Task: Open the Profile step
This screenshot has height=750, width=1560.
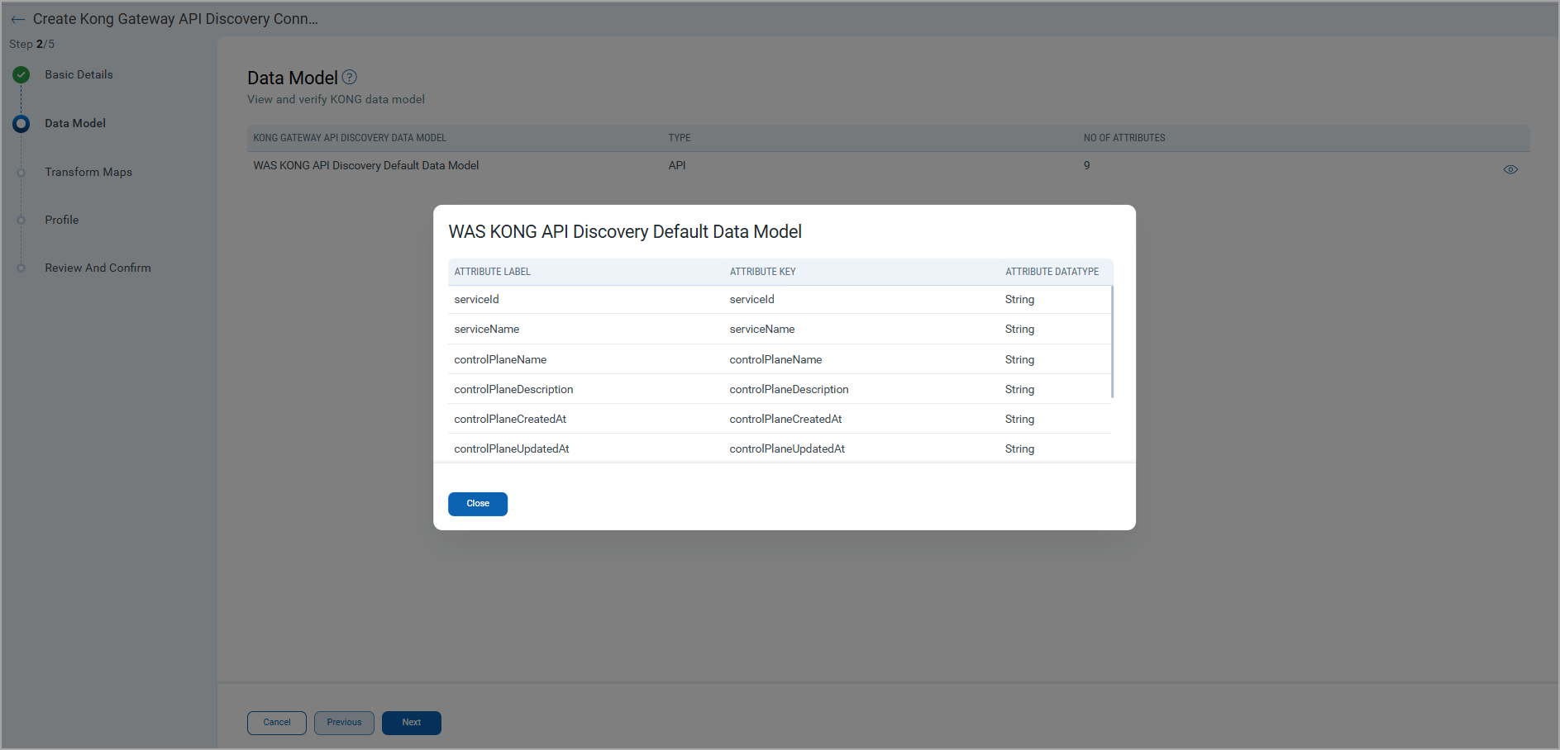Action: pyautogui.click(x=62, y=220)
